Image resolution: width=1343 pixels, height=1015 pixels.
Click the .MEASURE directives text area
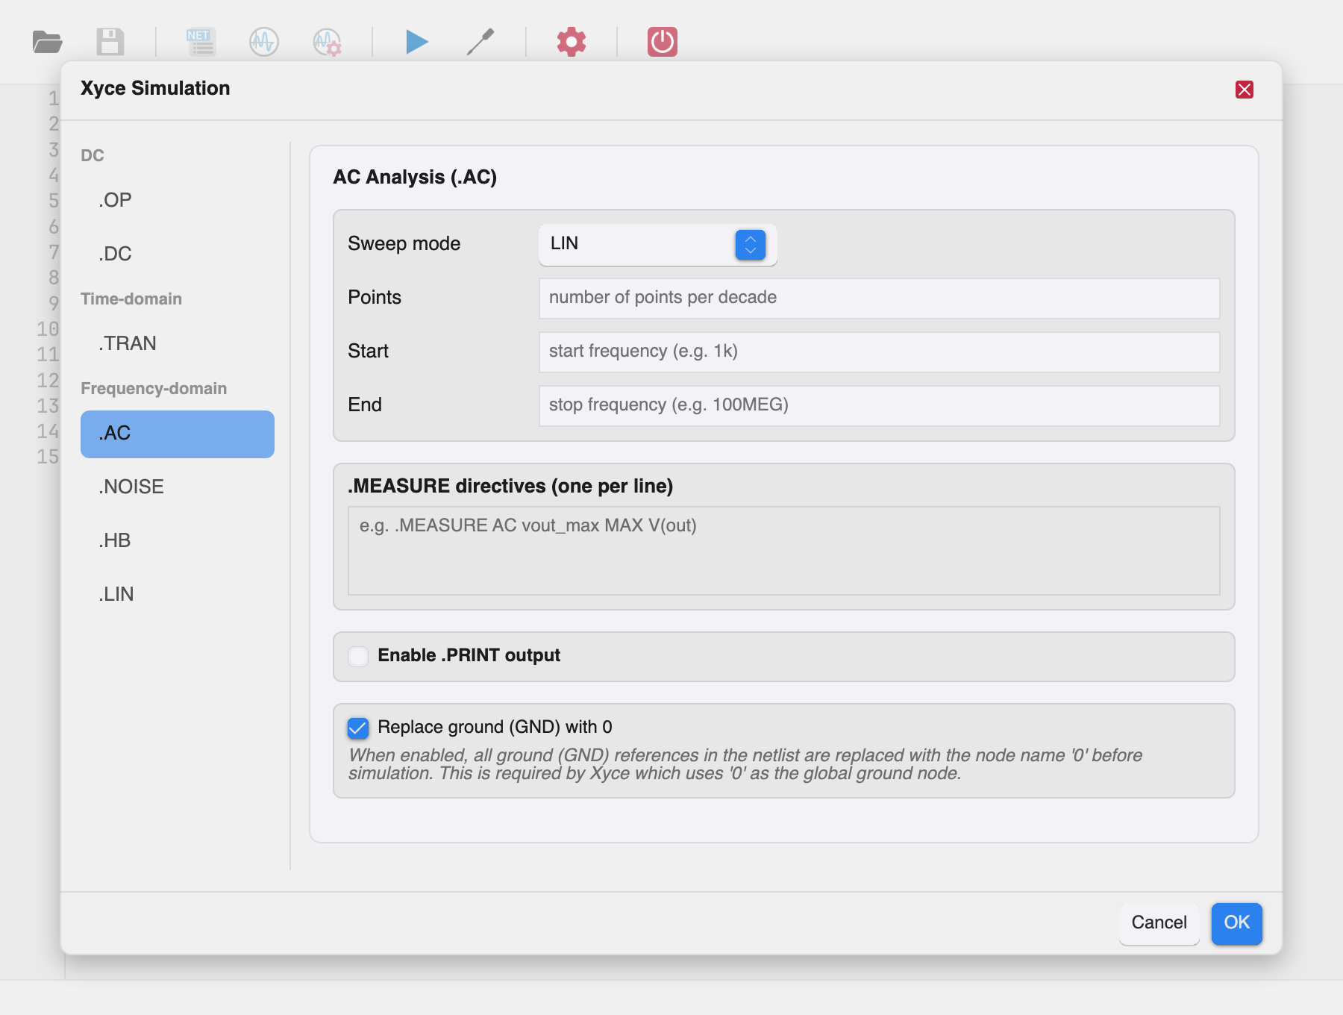click(x=783, y=551)
